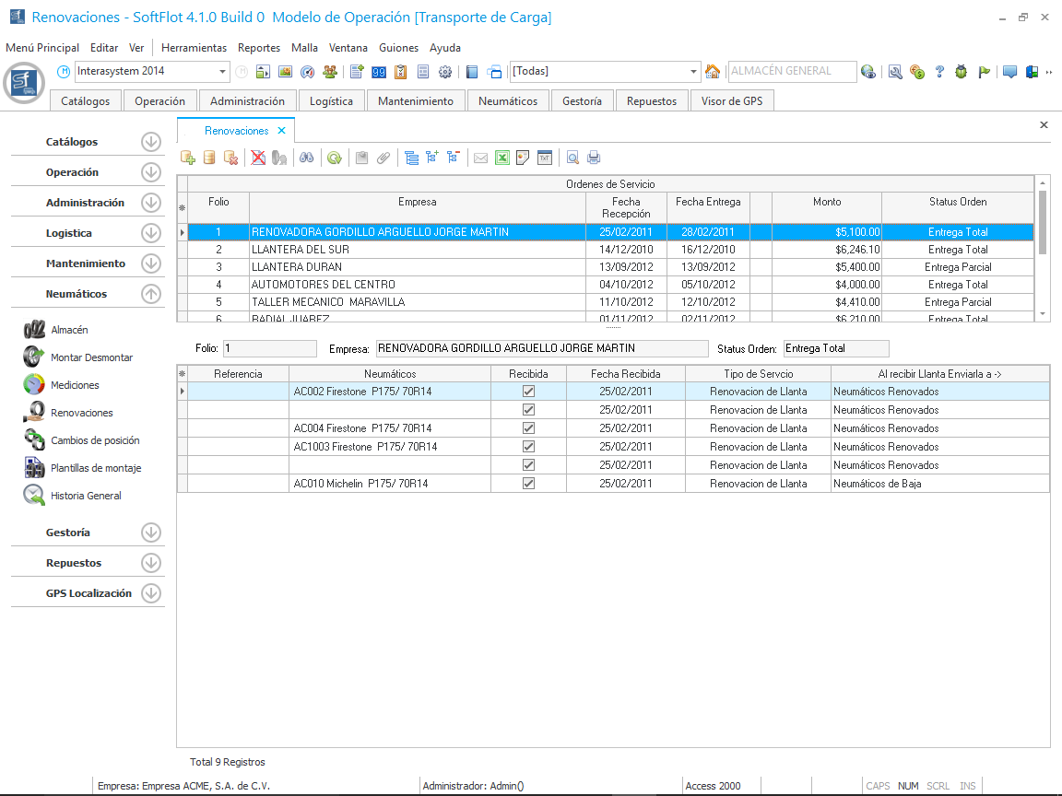The height and width of the screenshot is (796, 1062).
Task: Click the binoculars search icon in toolbar
Action: pos(306,158)
